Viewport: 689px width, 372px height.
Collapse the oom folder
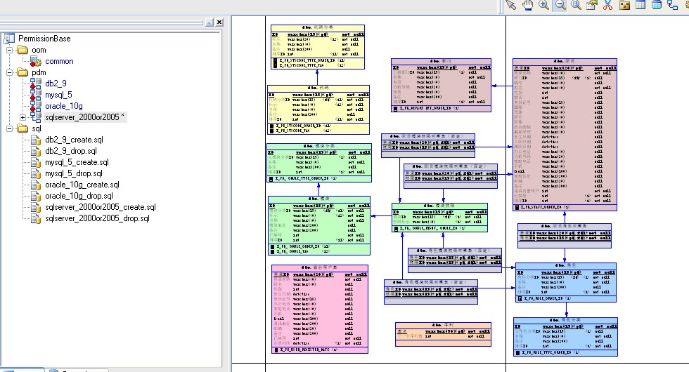pyautogui.click(x=9, y=50)
